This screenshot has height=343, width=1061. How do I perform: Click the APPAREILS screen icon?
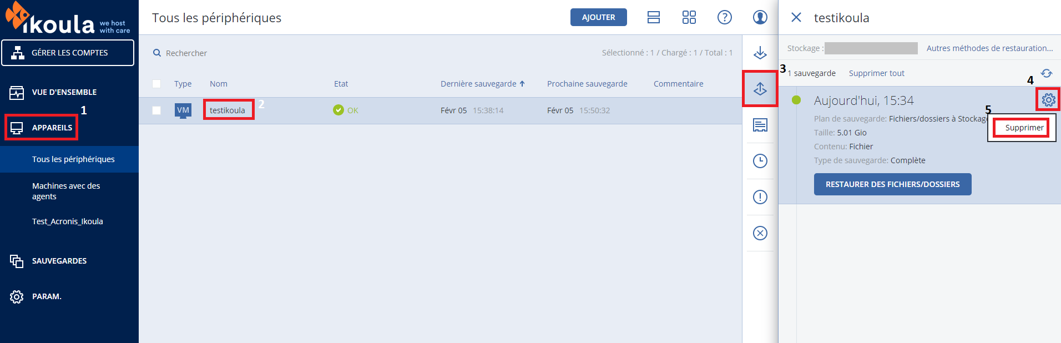17,128
